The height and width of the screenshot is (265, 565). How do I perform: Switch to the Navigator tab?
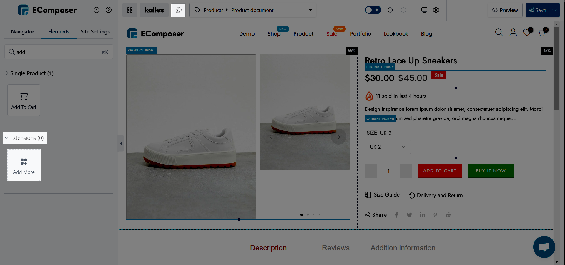[x=23, y=32]
